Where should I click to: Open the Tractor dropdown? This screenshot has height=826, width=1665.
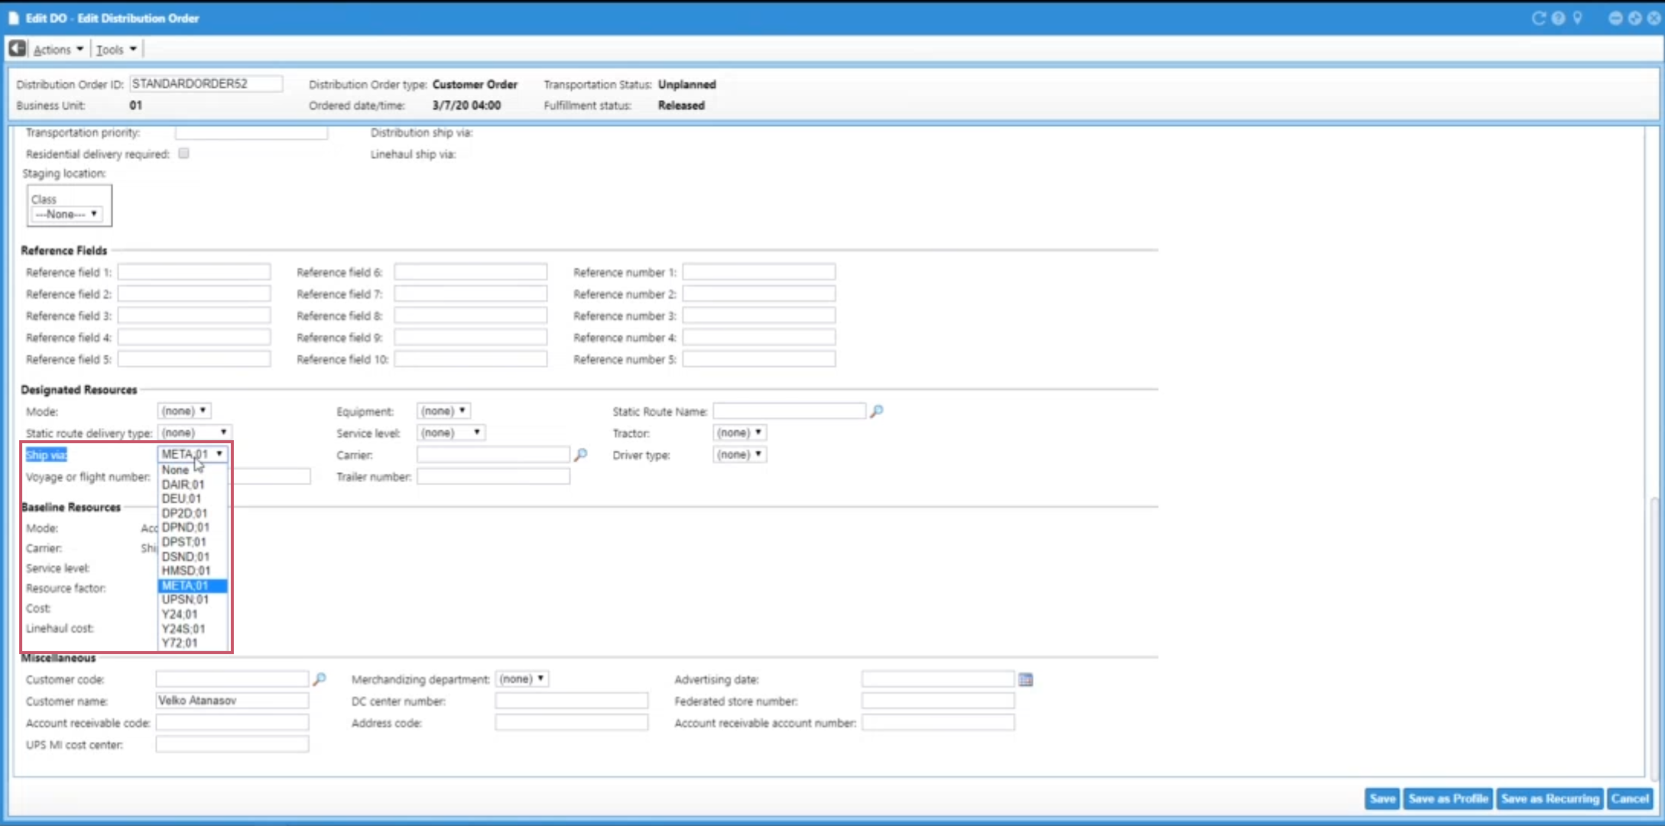pyautogui.click(x=739, y=432)
